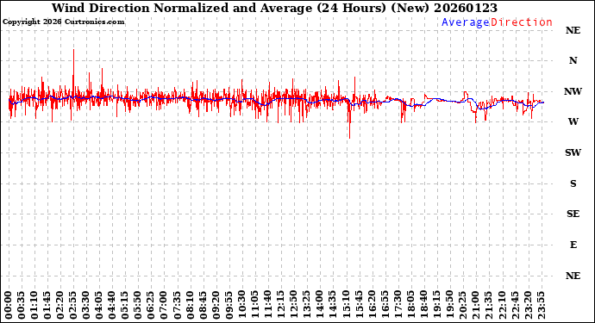Viewport: 595px width, 323px height.
Task: Click the 14:35 time axis label
Action: 333,305
